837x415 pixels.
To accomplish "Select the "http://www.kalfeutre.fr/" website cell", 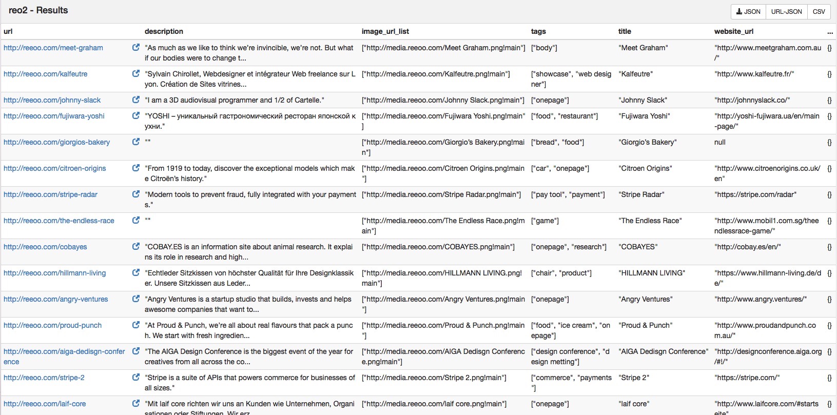I will (755, 74).
